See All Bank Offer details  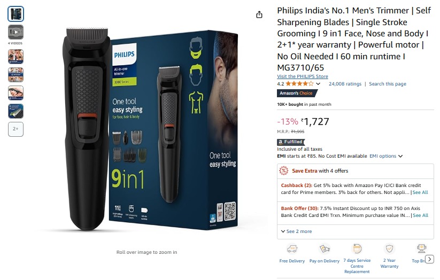pos(420,215)
